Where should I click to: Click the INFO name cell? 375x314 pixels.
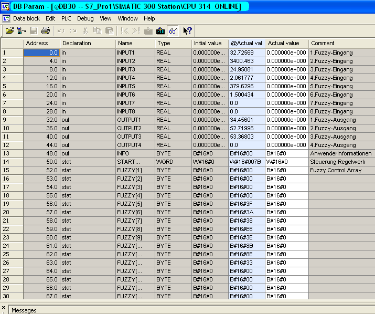pos(135,153)
